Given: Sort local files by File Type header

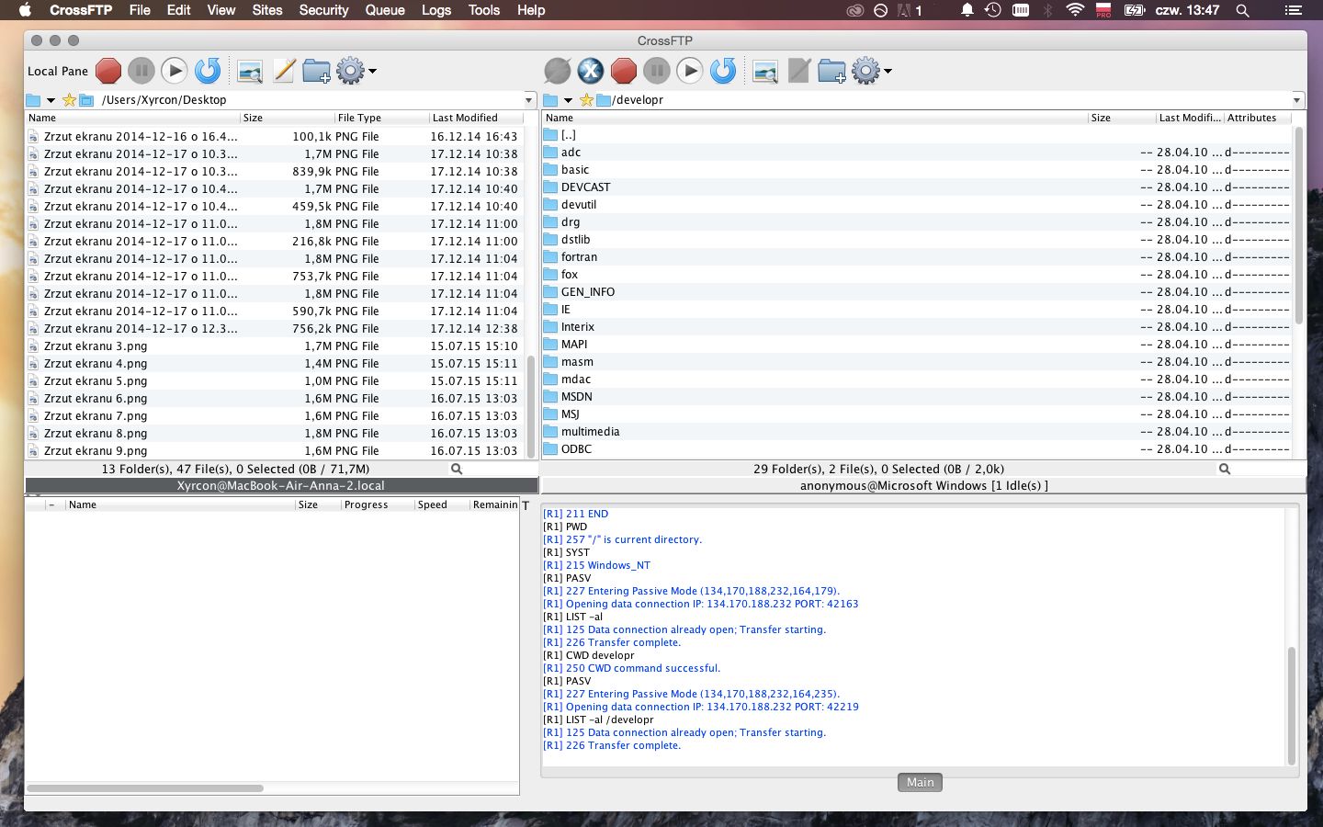Looking at the screenshot, I should 380,118.
